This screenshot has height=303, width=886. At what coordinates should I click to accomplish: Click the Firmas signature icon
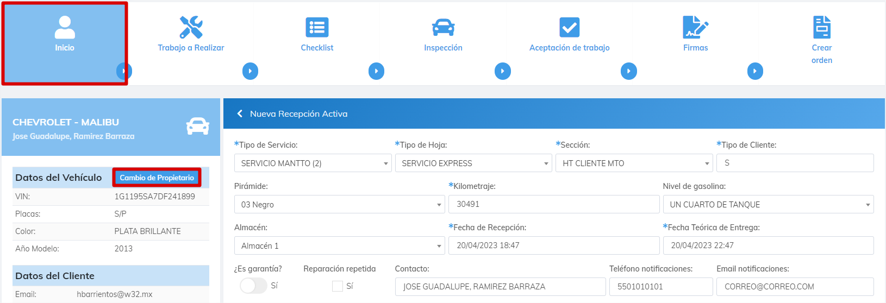695,27
